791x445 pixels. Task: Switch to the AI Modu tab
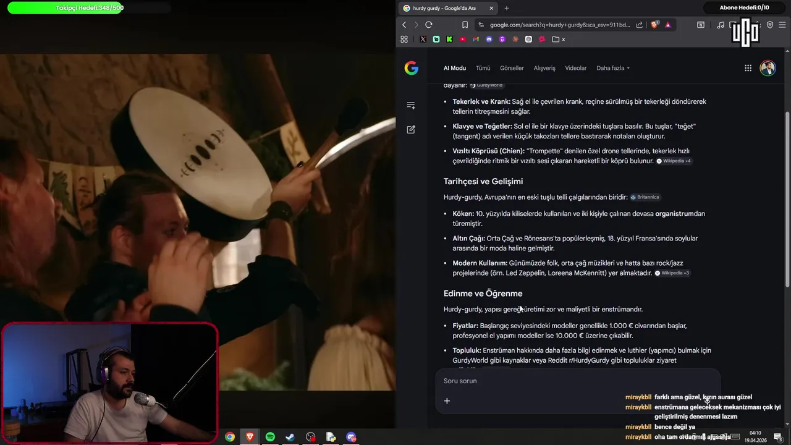tap(455, 68)
